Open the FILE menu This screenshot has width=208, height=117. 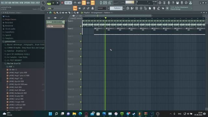tap(2, 3)
